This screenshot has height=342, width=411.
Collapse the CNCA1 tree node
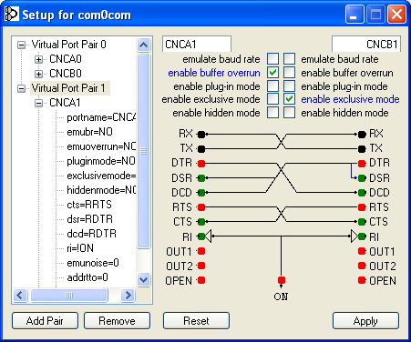pos(38,103)
